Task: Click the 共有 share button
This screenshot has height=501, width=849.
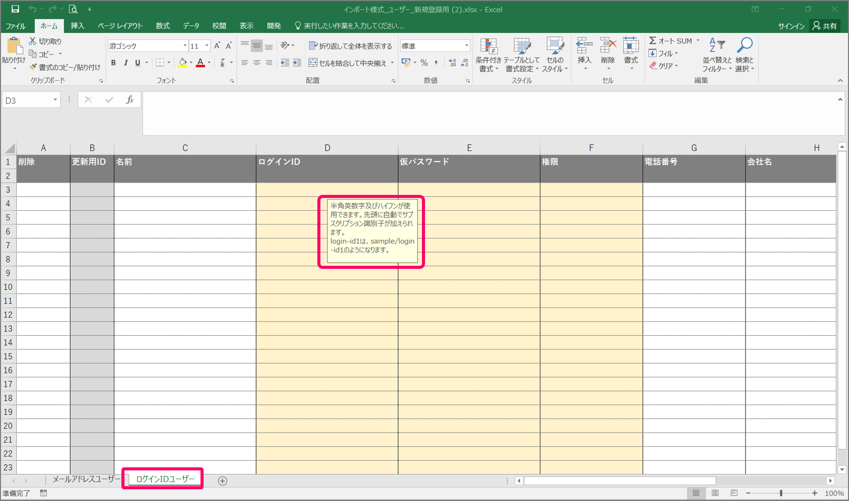Action: [825, 26]
